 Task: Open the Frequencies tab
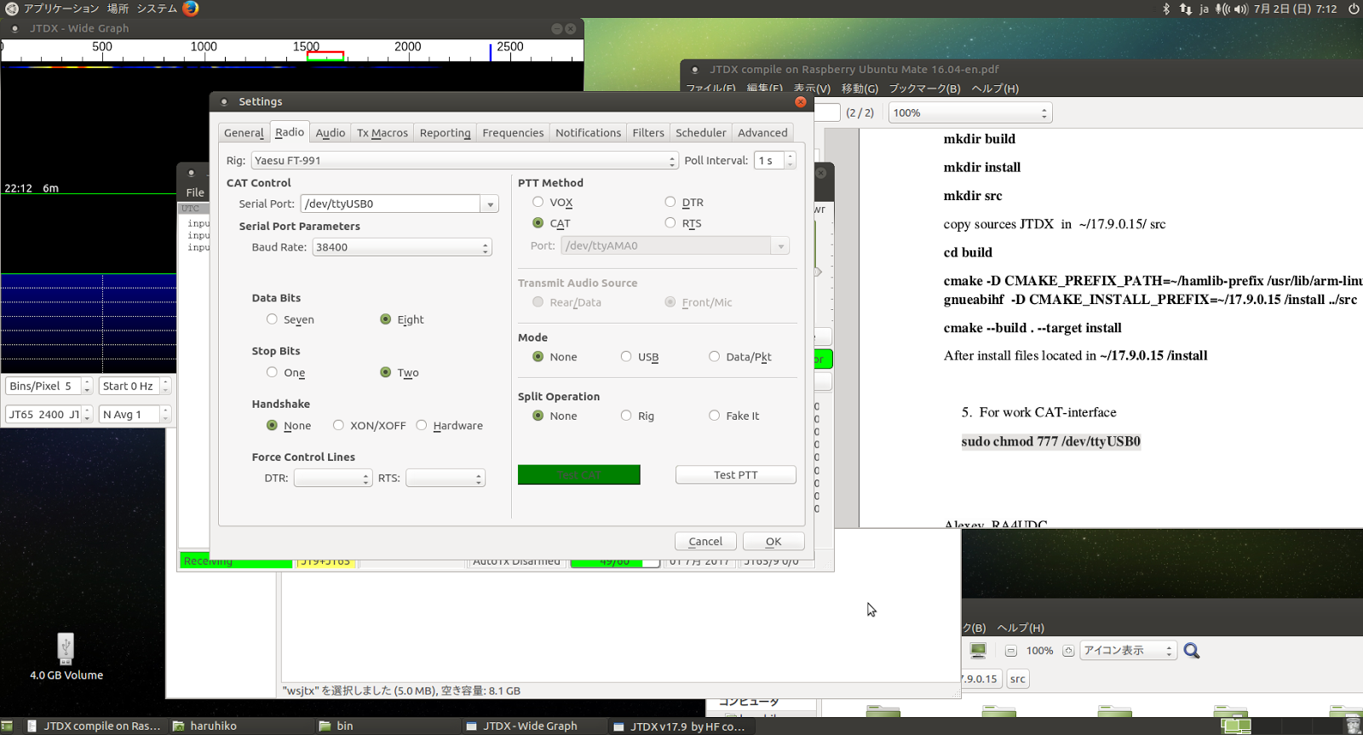click(x=513, y=133)
